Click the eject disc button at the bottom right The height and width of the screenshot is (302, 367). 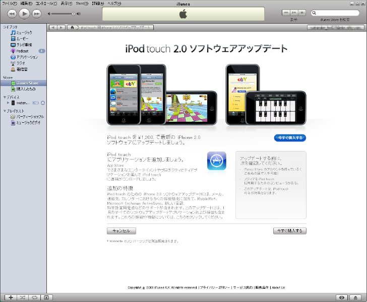(x=355, y=297)
